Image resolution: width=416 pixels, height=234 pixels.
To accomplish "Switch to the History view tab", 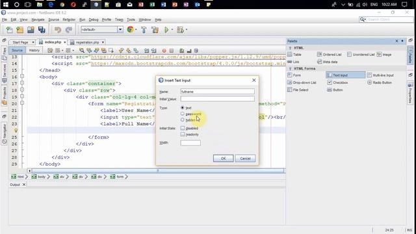I will pyautogui.click(x=34, y=50).
